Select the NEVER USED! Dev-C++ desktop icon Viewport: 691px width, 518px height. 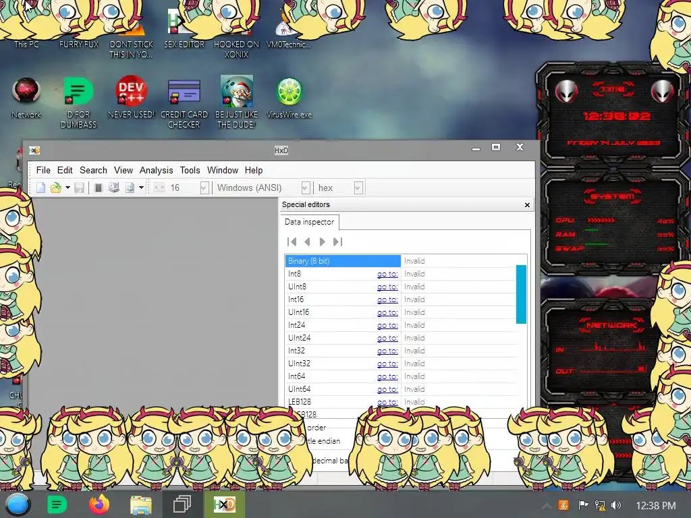pyautogui.click(x=131, y=97)
